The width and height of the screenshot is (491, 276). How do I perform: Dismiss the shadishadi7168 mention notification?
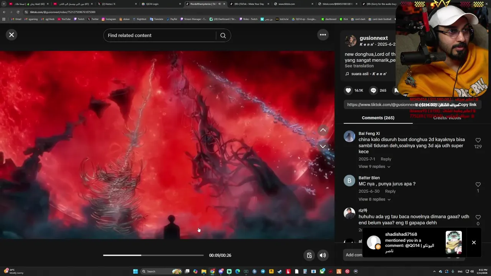coord(474,242)
